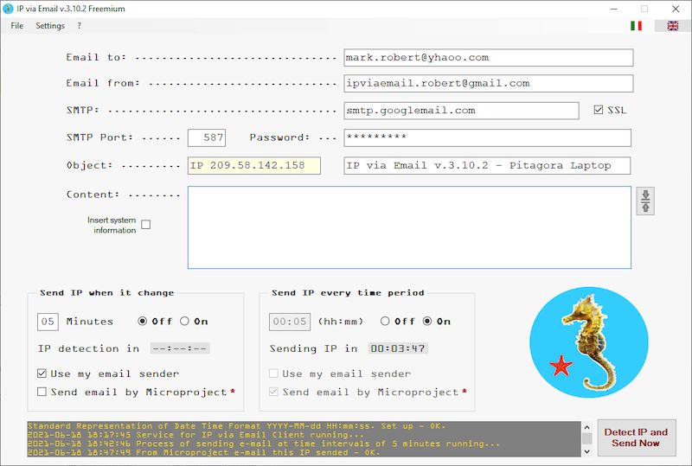Screen dimensions: 692x466
Task: Select the UK flag language icon
Action: click(x=673, y=26)
